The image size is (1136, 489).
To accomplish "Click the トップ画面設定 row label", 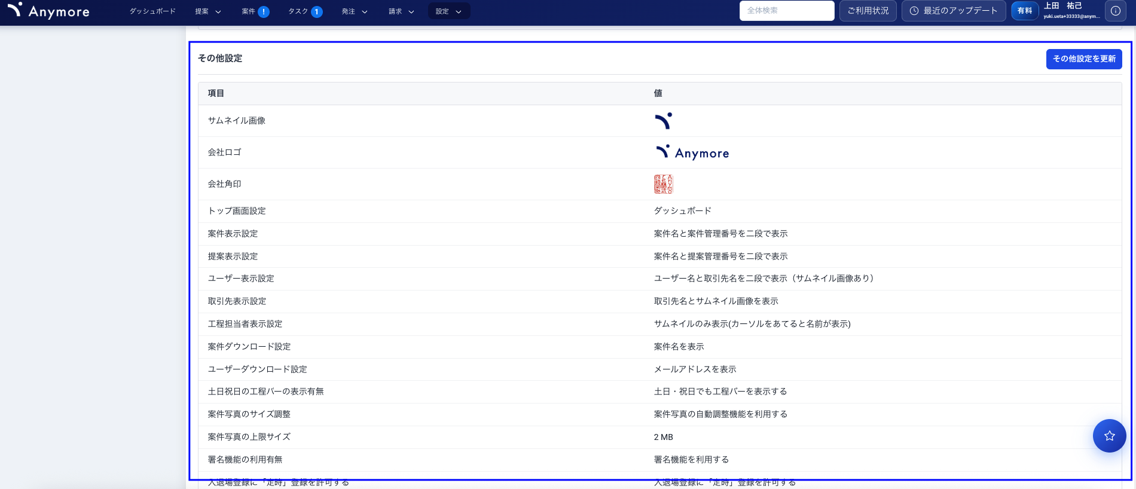I will 237,211.
